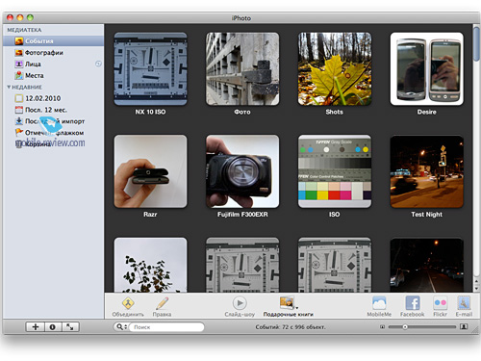Start the Слайд-шоу slideshow
The image size is (481, 361).
tap(240, 303)
